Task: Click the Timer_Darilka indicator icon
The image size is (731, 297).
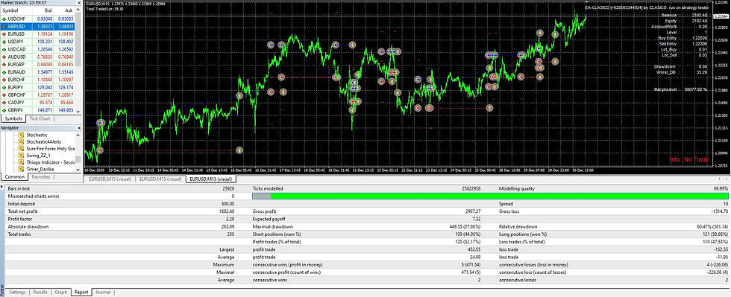Action: pyautogui.click(x=21, y=169)
